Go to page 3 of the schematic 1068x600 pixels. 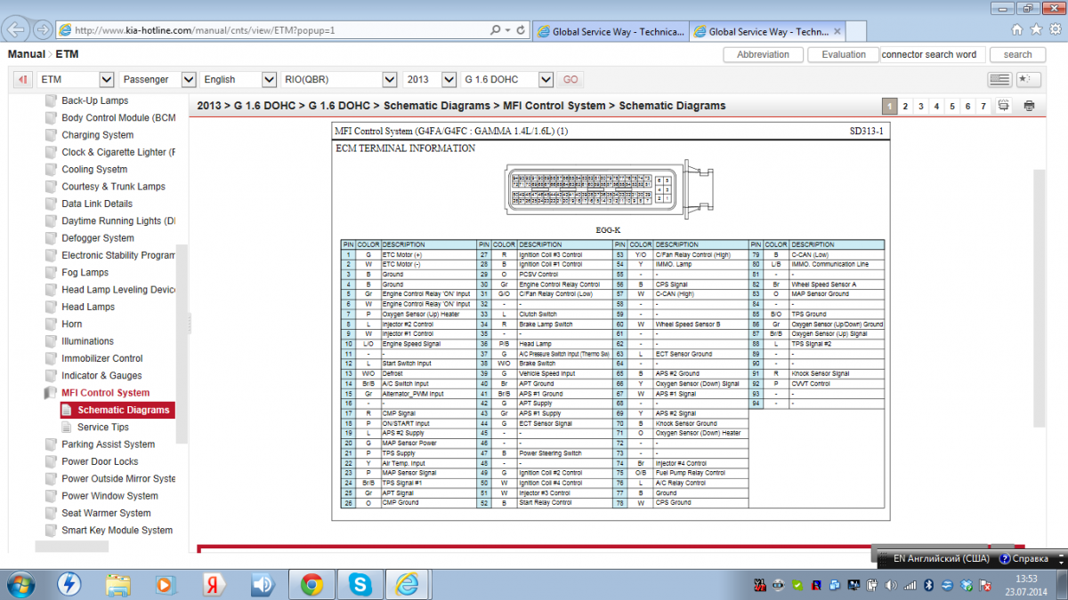pyautogui.click(x=921, y=106)
